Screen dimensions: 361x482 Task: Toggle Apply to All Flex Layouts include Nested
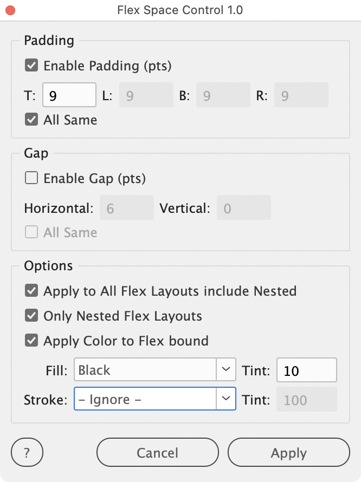[x=31, y=291]
